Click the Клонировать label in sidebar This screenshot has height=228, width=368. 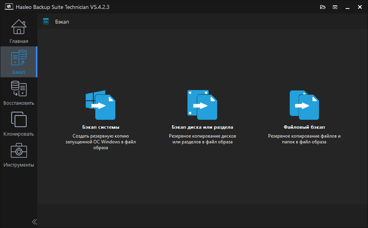(x=19, y=134)
